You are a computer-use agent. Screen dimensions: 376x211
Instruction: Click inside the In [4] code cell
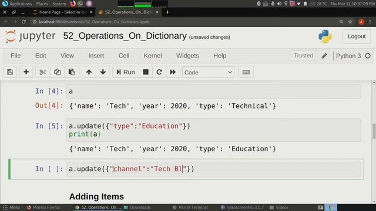click(213, 91)
